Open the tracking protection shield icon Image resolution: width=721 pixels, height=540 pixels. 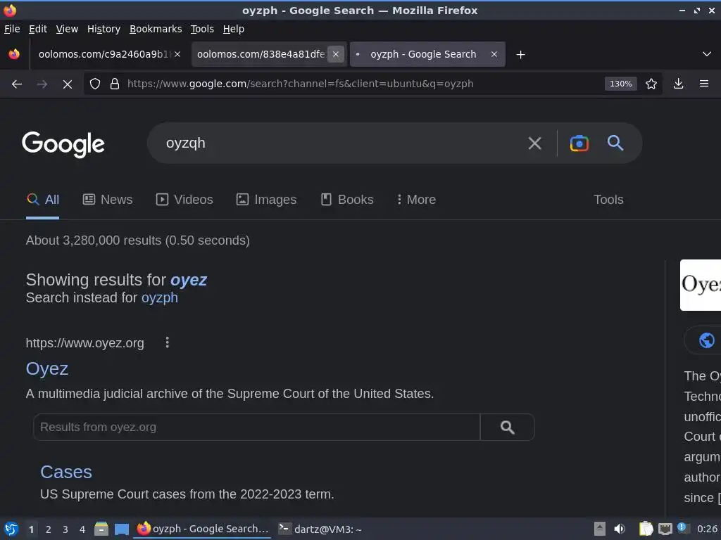pyautogui.click(x=95, y=84)
